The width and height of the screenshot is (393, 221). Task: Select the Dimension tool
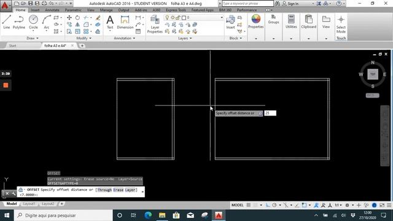coord(125,22)
